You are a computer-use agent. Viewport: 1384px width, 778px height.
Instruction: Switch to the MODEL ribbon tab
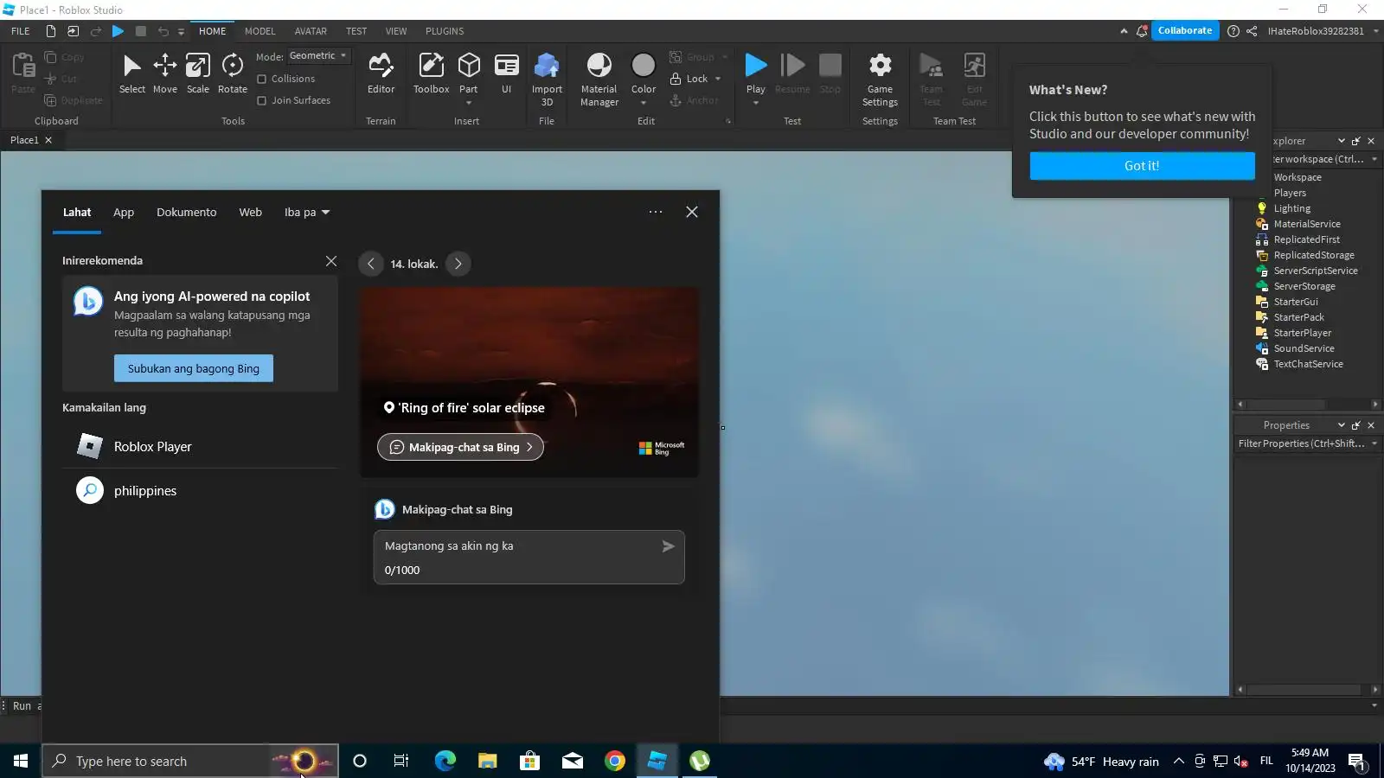click(260, 31)
